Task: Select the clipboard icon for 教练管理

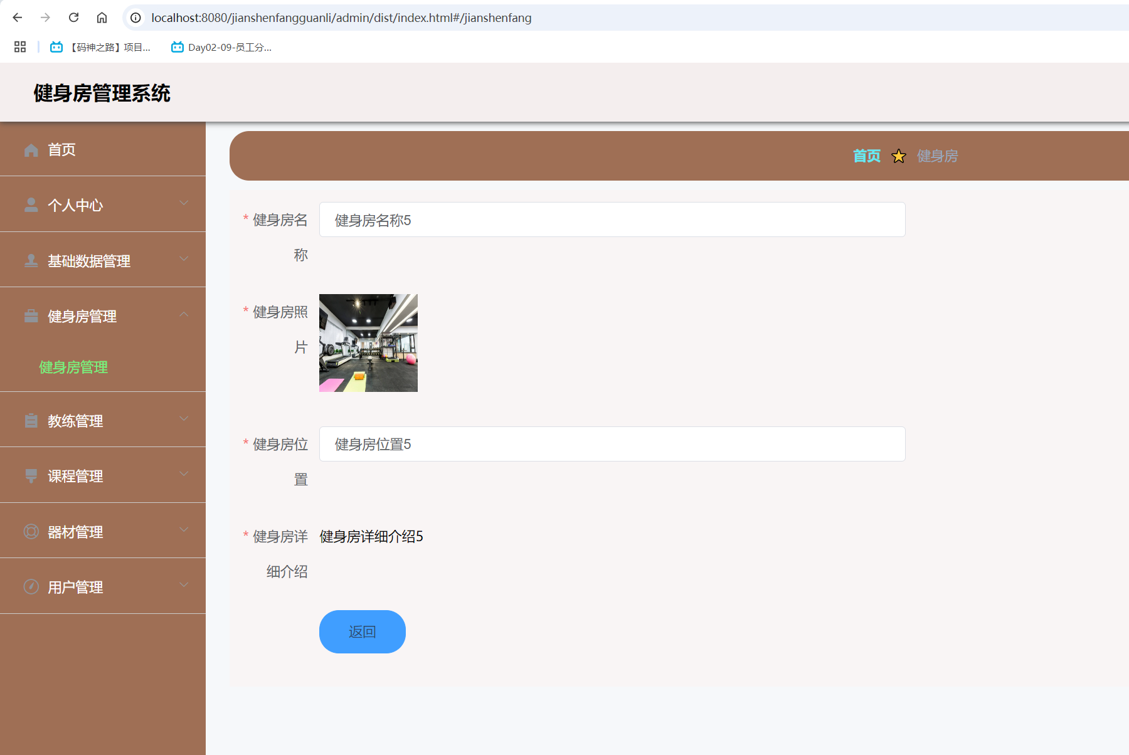Action: 31,420
